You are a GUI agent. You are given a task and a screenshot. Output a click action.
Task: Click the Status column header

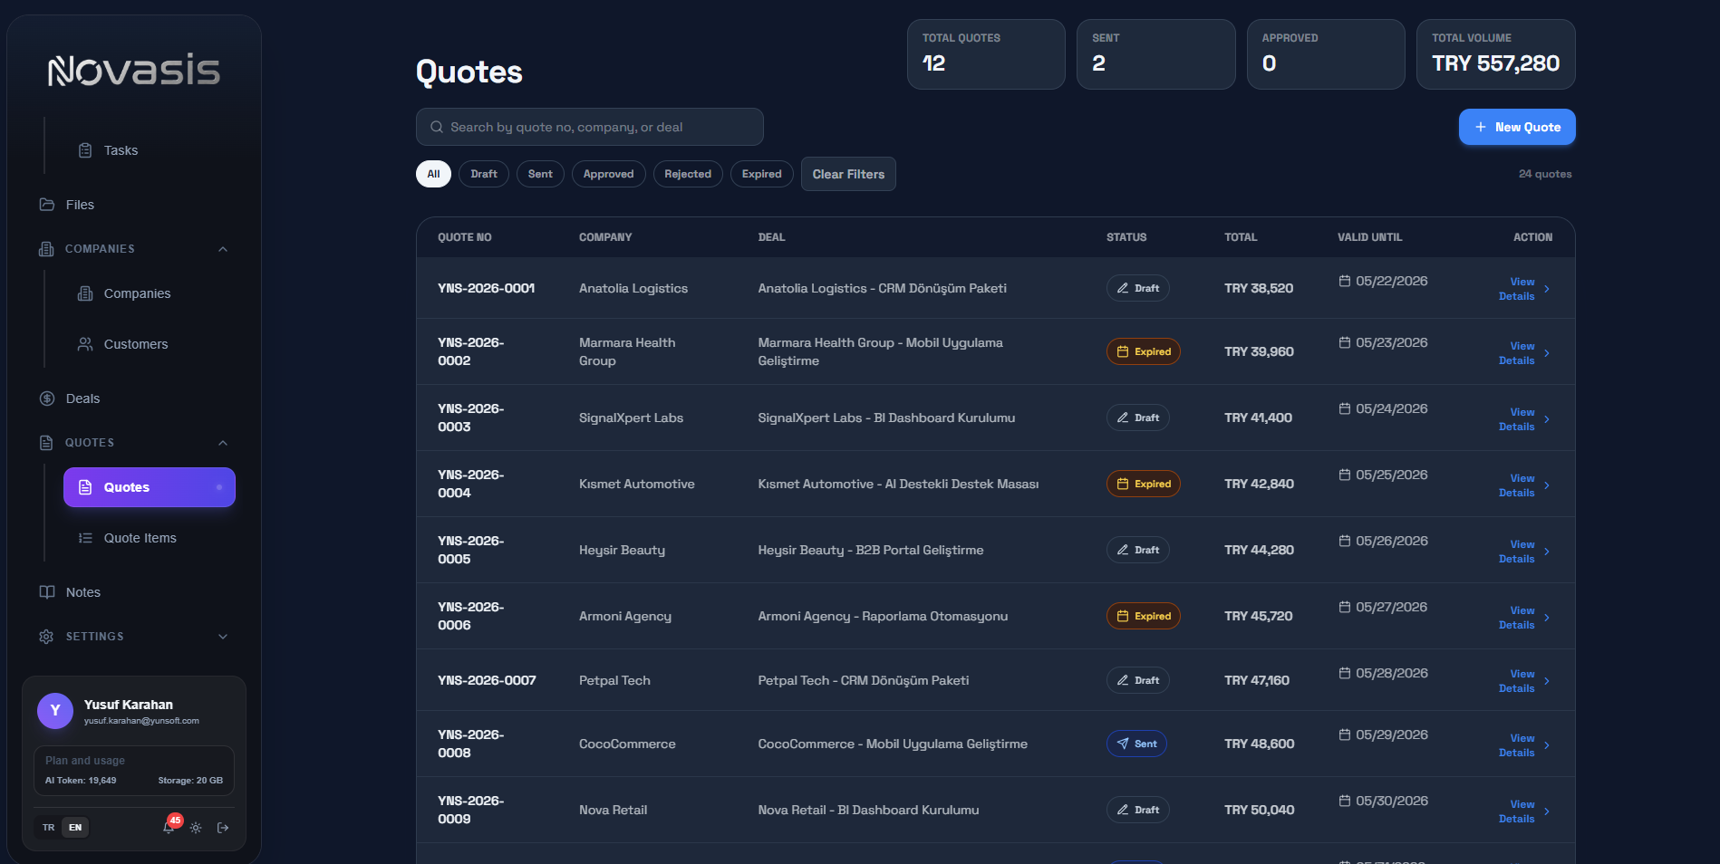pos(1126,237)
